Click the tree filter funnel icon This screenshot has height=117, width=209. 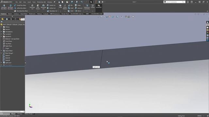2,22
